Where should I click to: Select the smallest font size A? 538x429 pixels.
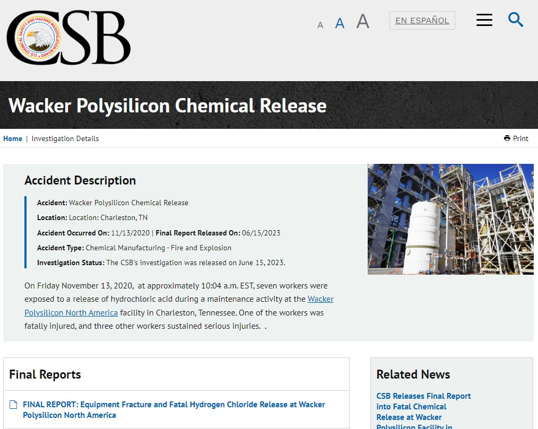click(320, 25)
